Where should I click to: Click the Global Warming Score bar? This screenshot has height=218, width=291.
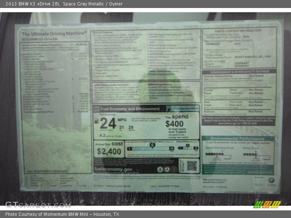tap(214, 154)
